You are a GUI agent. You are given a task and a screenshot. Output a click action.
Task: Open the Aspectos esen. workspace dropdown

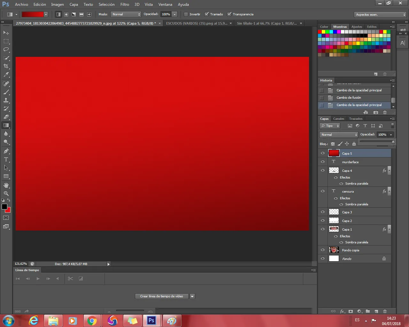[380, 15]
